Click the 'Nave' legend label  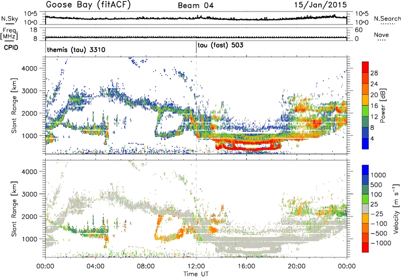(x=381, y=35)
